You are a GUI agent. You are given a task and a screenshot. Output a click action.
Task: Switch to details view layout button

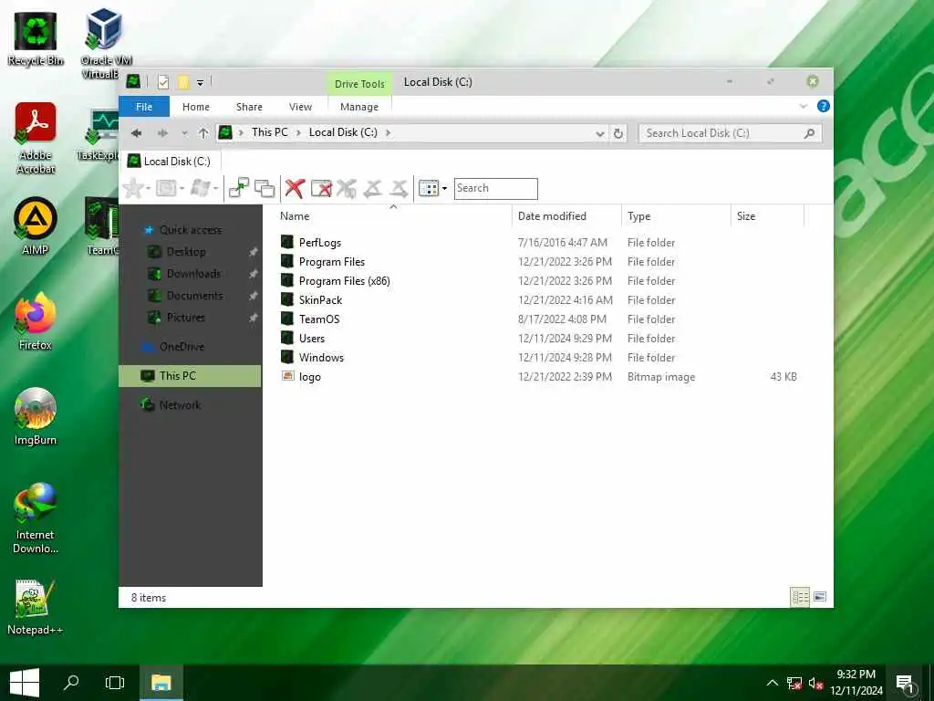(800, 597)
